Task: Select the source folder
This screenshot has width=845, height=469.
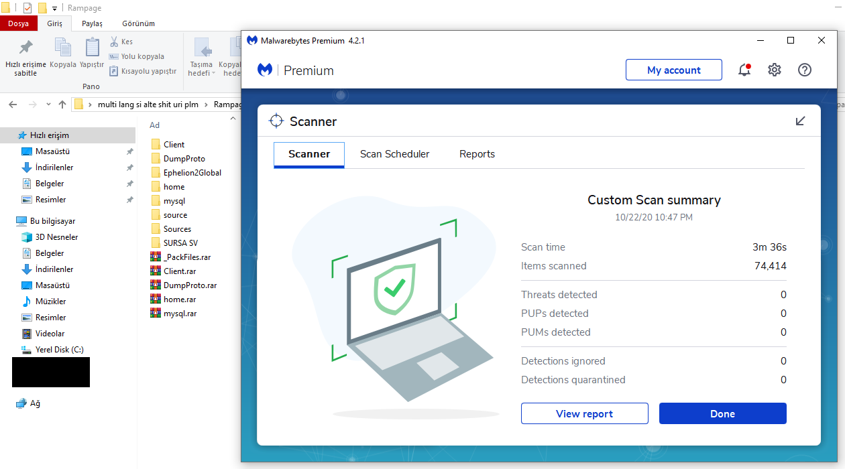Action: pos(169,215)
